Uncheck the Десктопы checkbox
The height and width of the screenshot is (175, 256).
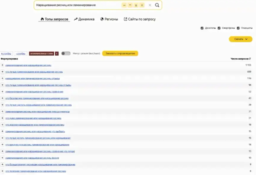[202, 28]
